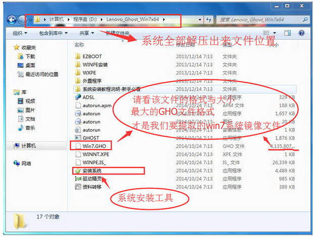Open the view options dropdown arrow
This screenshot has width=314, height=237.
pyautogui.click(x=275, y=33)
